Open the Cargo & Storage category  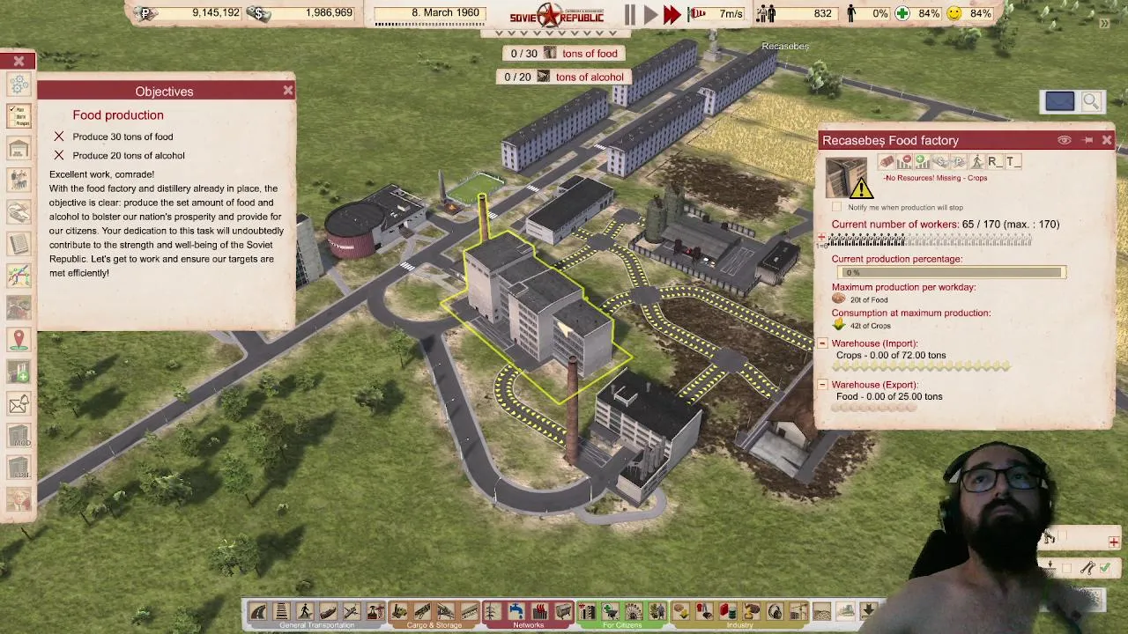pos(434,625)
